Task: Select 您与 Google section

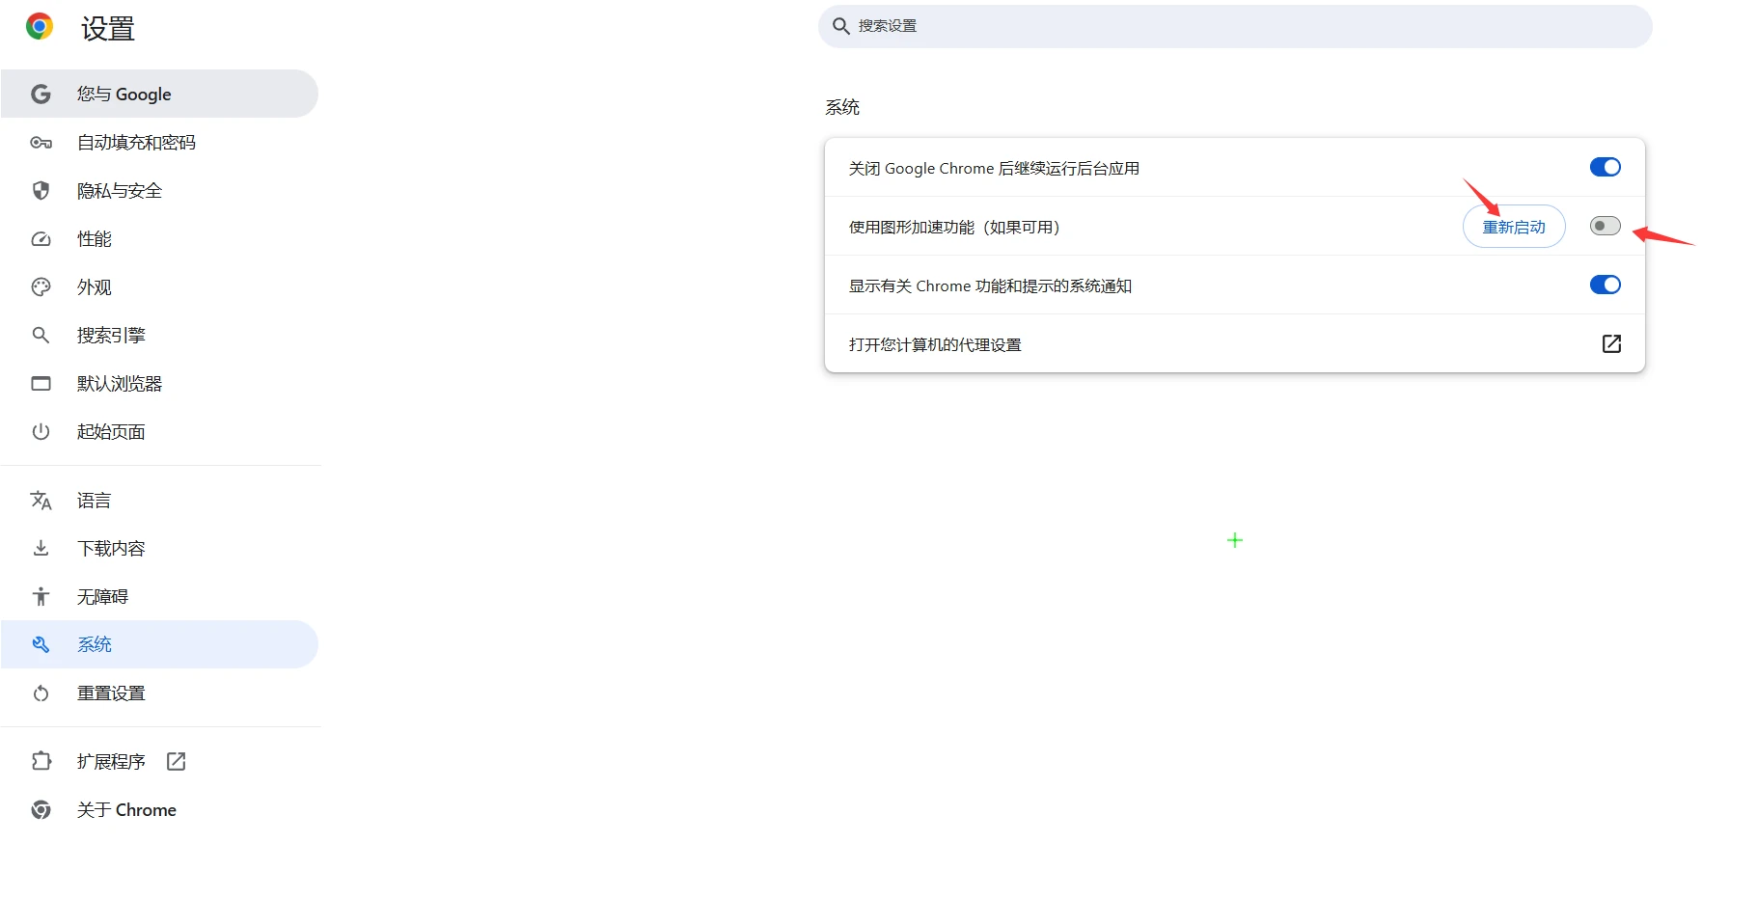Action: coord(124,94)
